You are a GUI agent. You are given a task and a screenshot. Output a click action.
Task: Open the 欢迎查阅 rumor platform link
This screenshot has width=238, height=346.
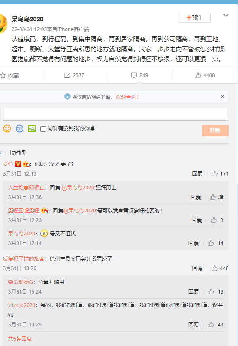(x=127, y=97)
